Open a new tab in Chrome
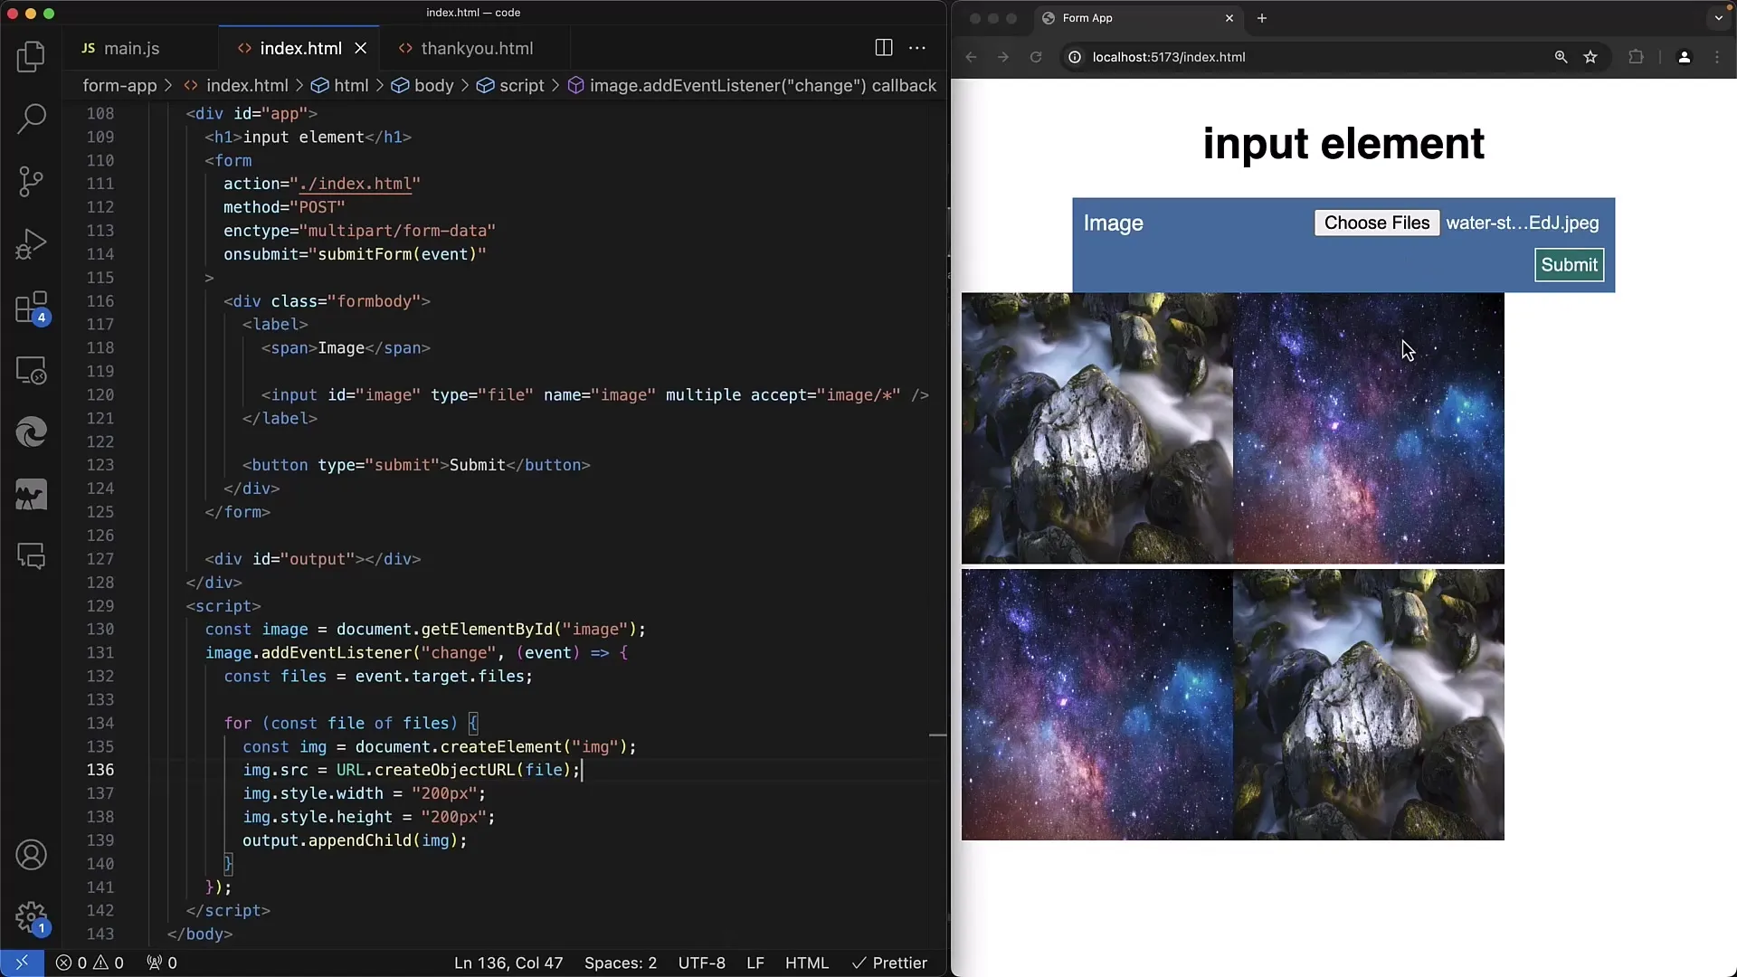The height and width of the screenshot is (977, 1737). coord(1262,18)
